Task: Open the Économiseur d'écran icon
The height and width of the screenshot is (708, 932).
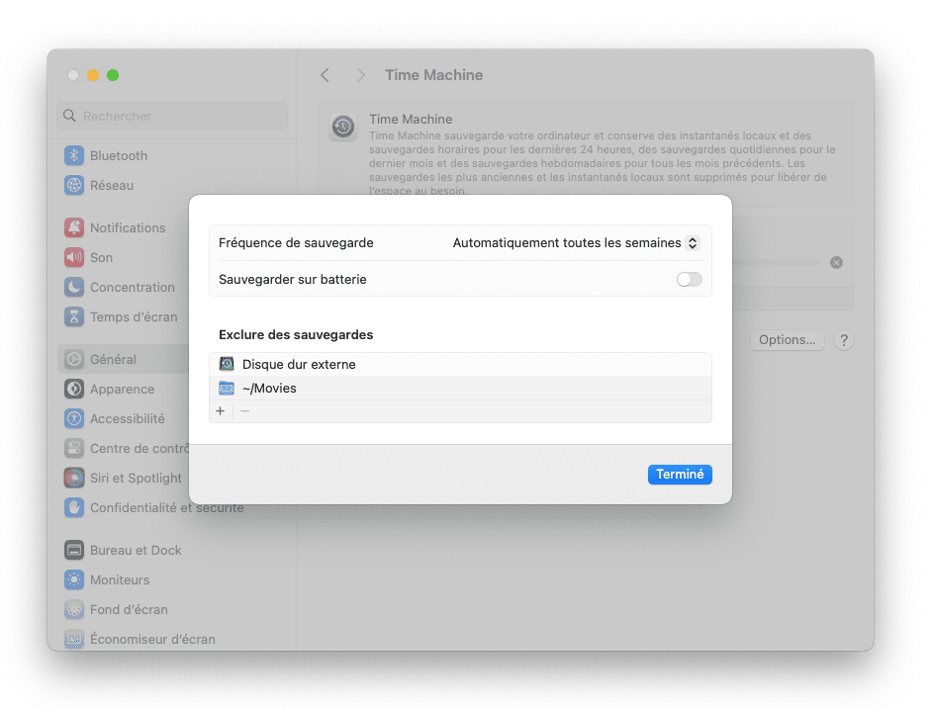Action: pos(73,639)
